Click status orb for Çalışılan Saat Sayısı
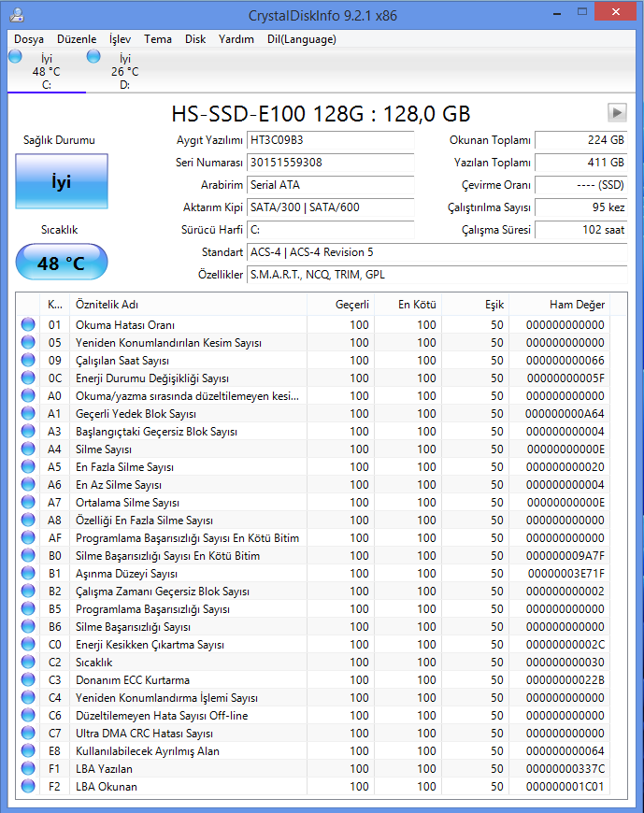This screenshot has height=813, width=644. click(x=28, y=360)
